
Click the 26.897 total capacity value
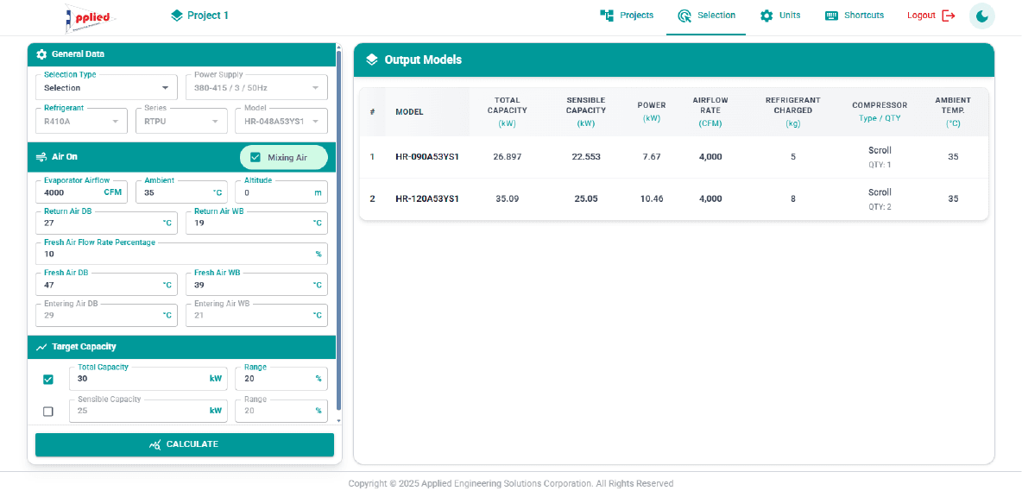pyautogui.click(x=508, y=157)
